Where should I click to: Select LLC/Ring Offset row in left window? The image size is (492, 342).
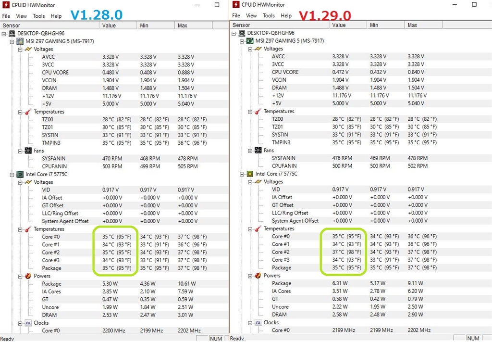click(x=135, y=213)
